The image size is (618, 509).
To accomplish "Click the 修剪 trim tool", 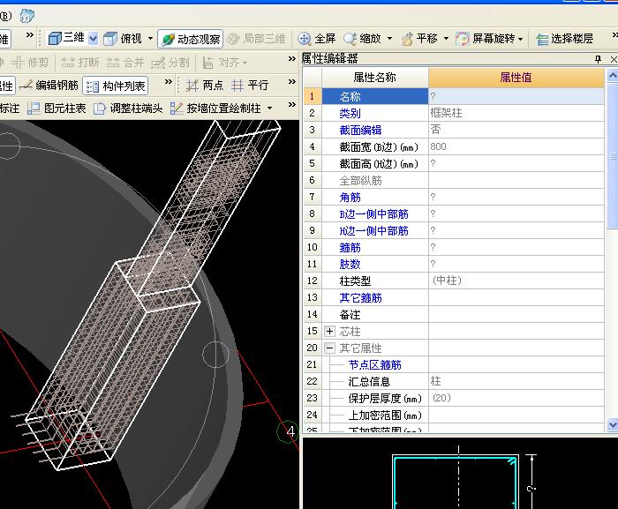I will pyautogui.click(x=30, y=63).
